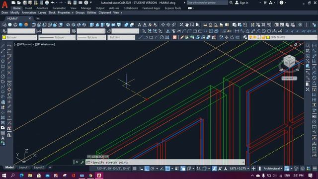Open the lineweight ByLayer dropdown
This screenshot has width=318, height=179.
point(91,37)
